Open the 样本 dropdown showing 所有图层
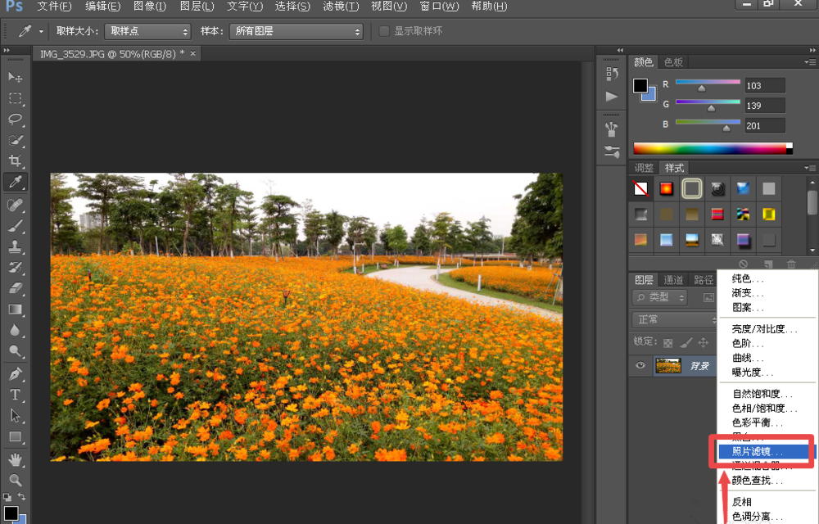 point(294,31)
